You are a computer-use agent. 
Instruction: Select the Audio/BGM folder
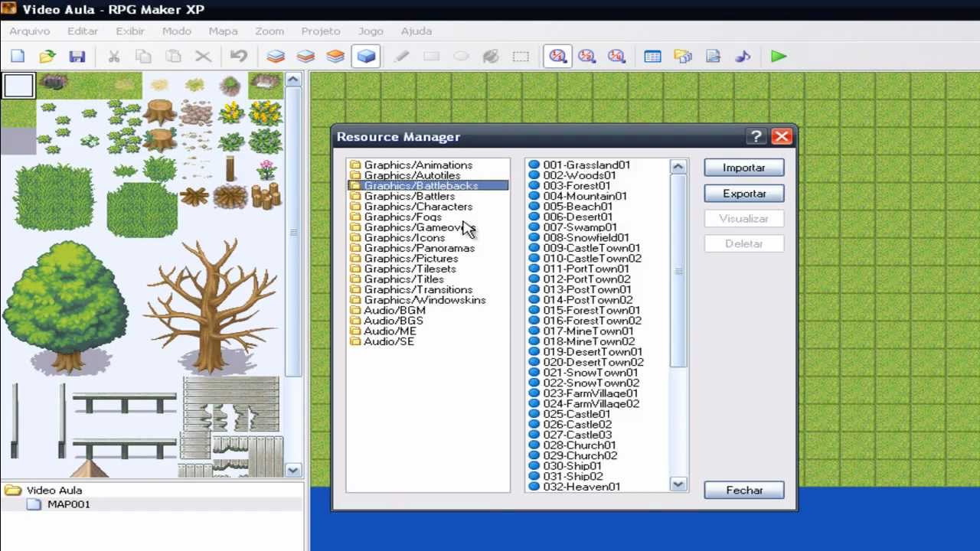point(394,311)
